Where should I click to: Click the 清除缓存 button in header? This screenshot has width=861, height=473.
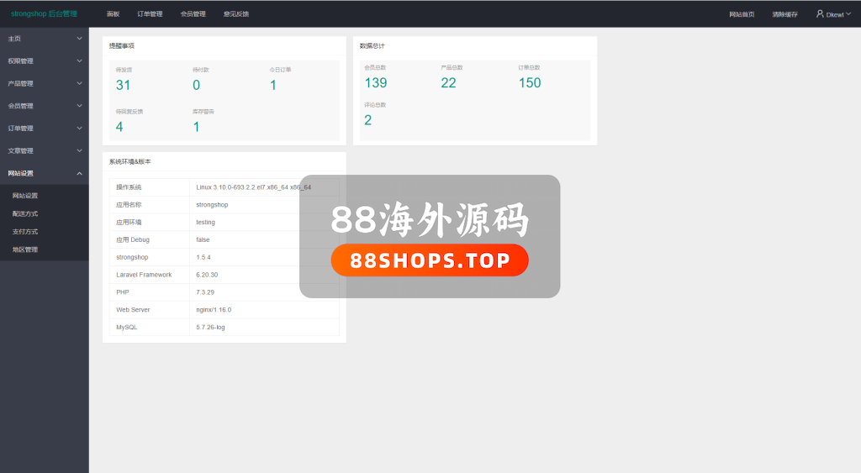point(784,14)
